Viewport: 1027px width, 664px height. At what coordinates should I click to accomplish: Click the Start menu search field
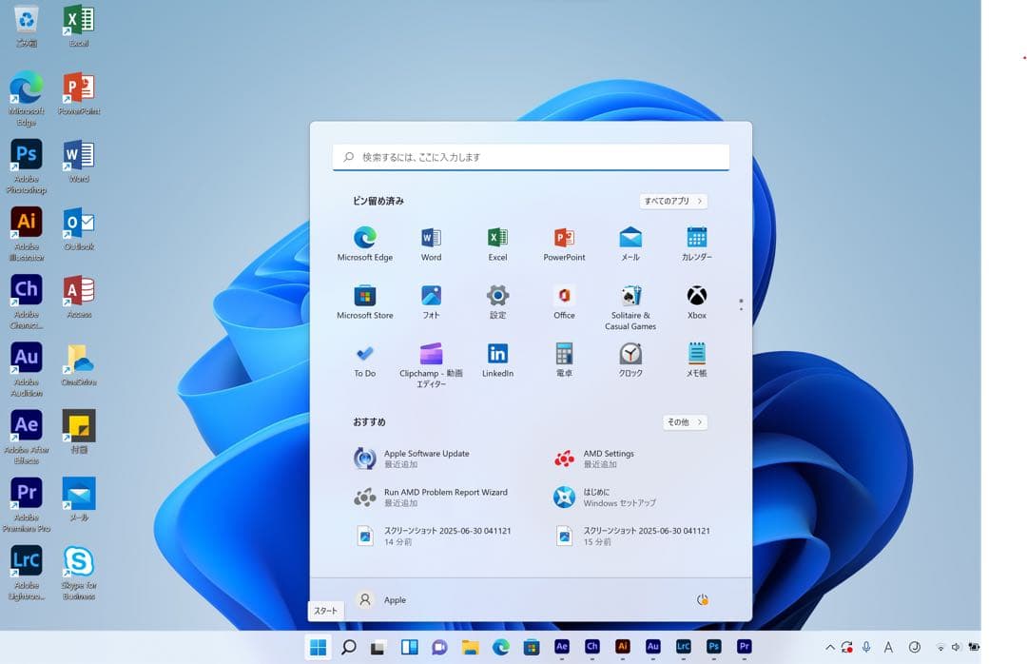coord(531,157)
